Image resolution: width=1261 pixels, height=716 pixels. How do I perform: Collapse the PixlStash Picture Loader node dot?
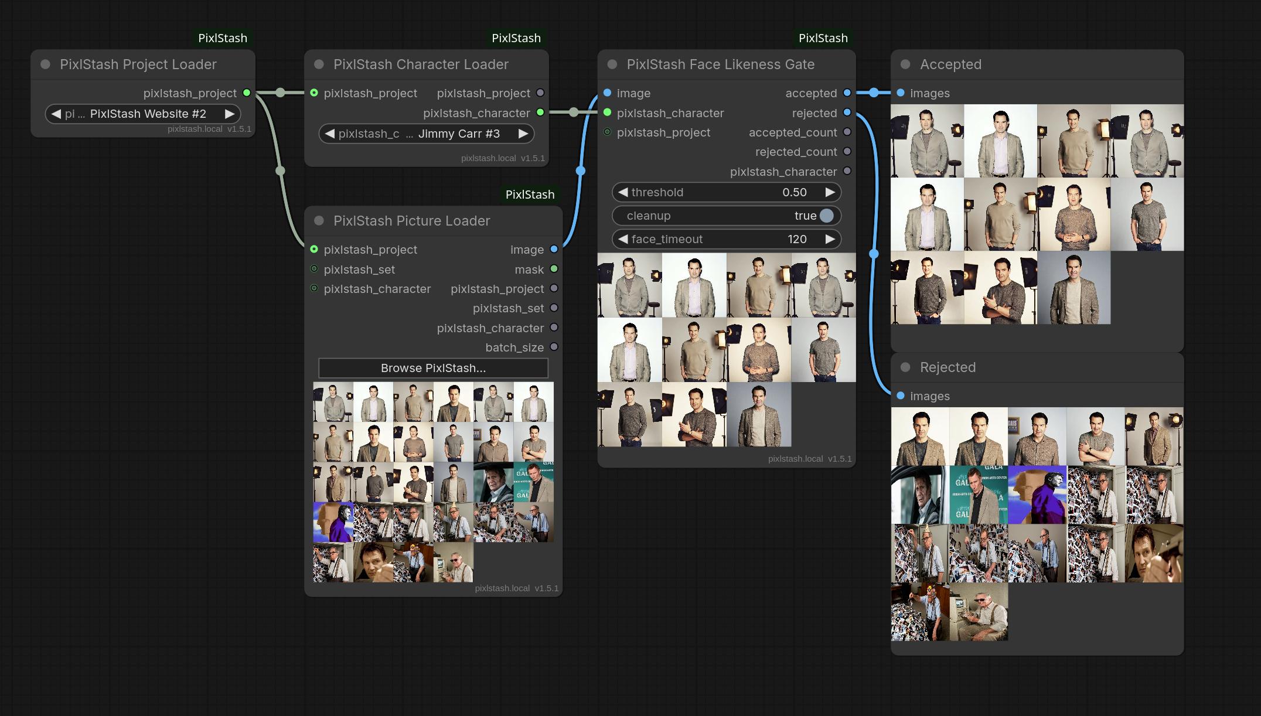click(319, 221)
